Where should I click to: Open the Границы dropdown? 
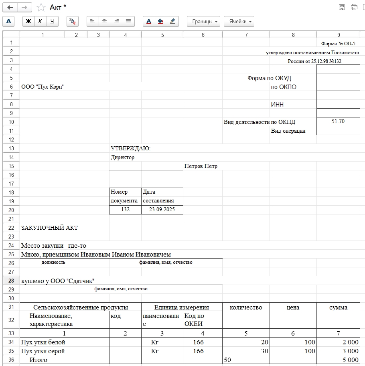point(203,22)
